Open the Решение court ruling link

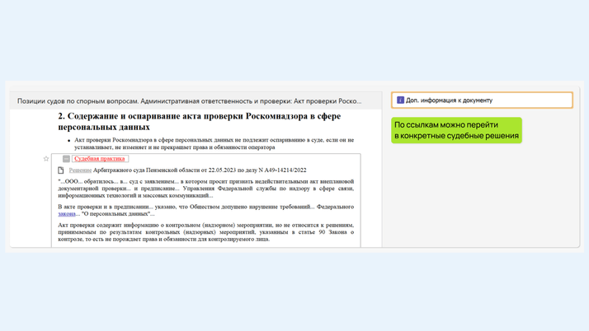(80, 170)
